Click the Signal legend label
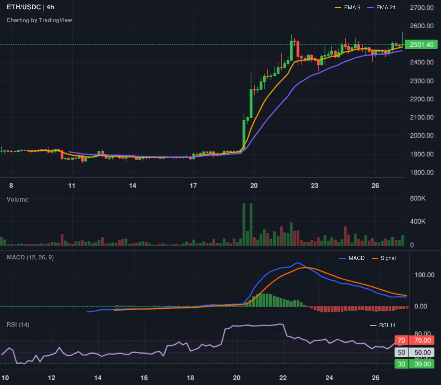This screenshot has height=385, width=441. [x=388, y=258]
